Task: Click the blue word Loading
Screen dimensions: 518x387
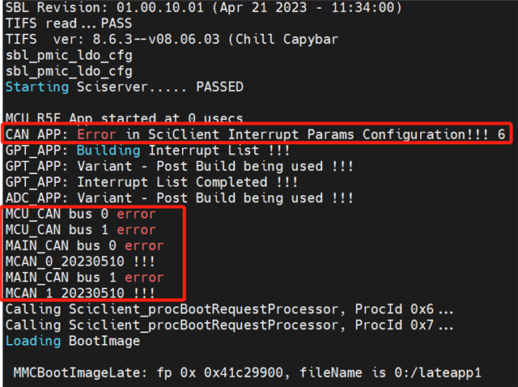Action: [32, 341]
